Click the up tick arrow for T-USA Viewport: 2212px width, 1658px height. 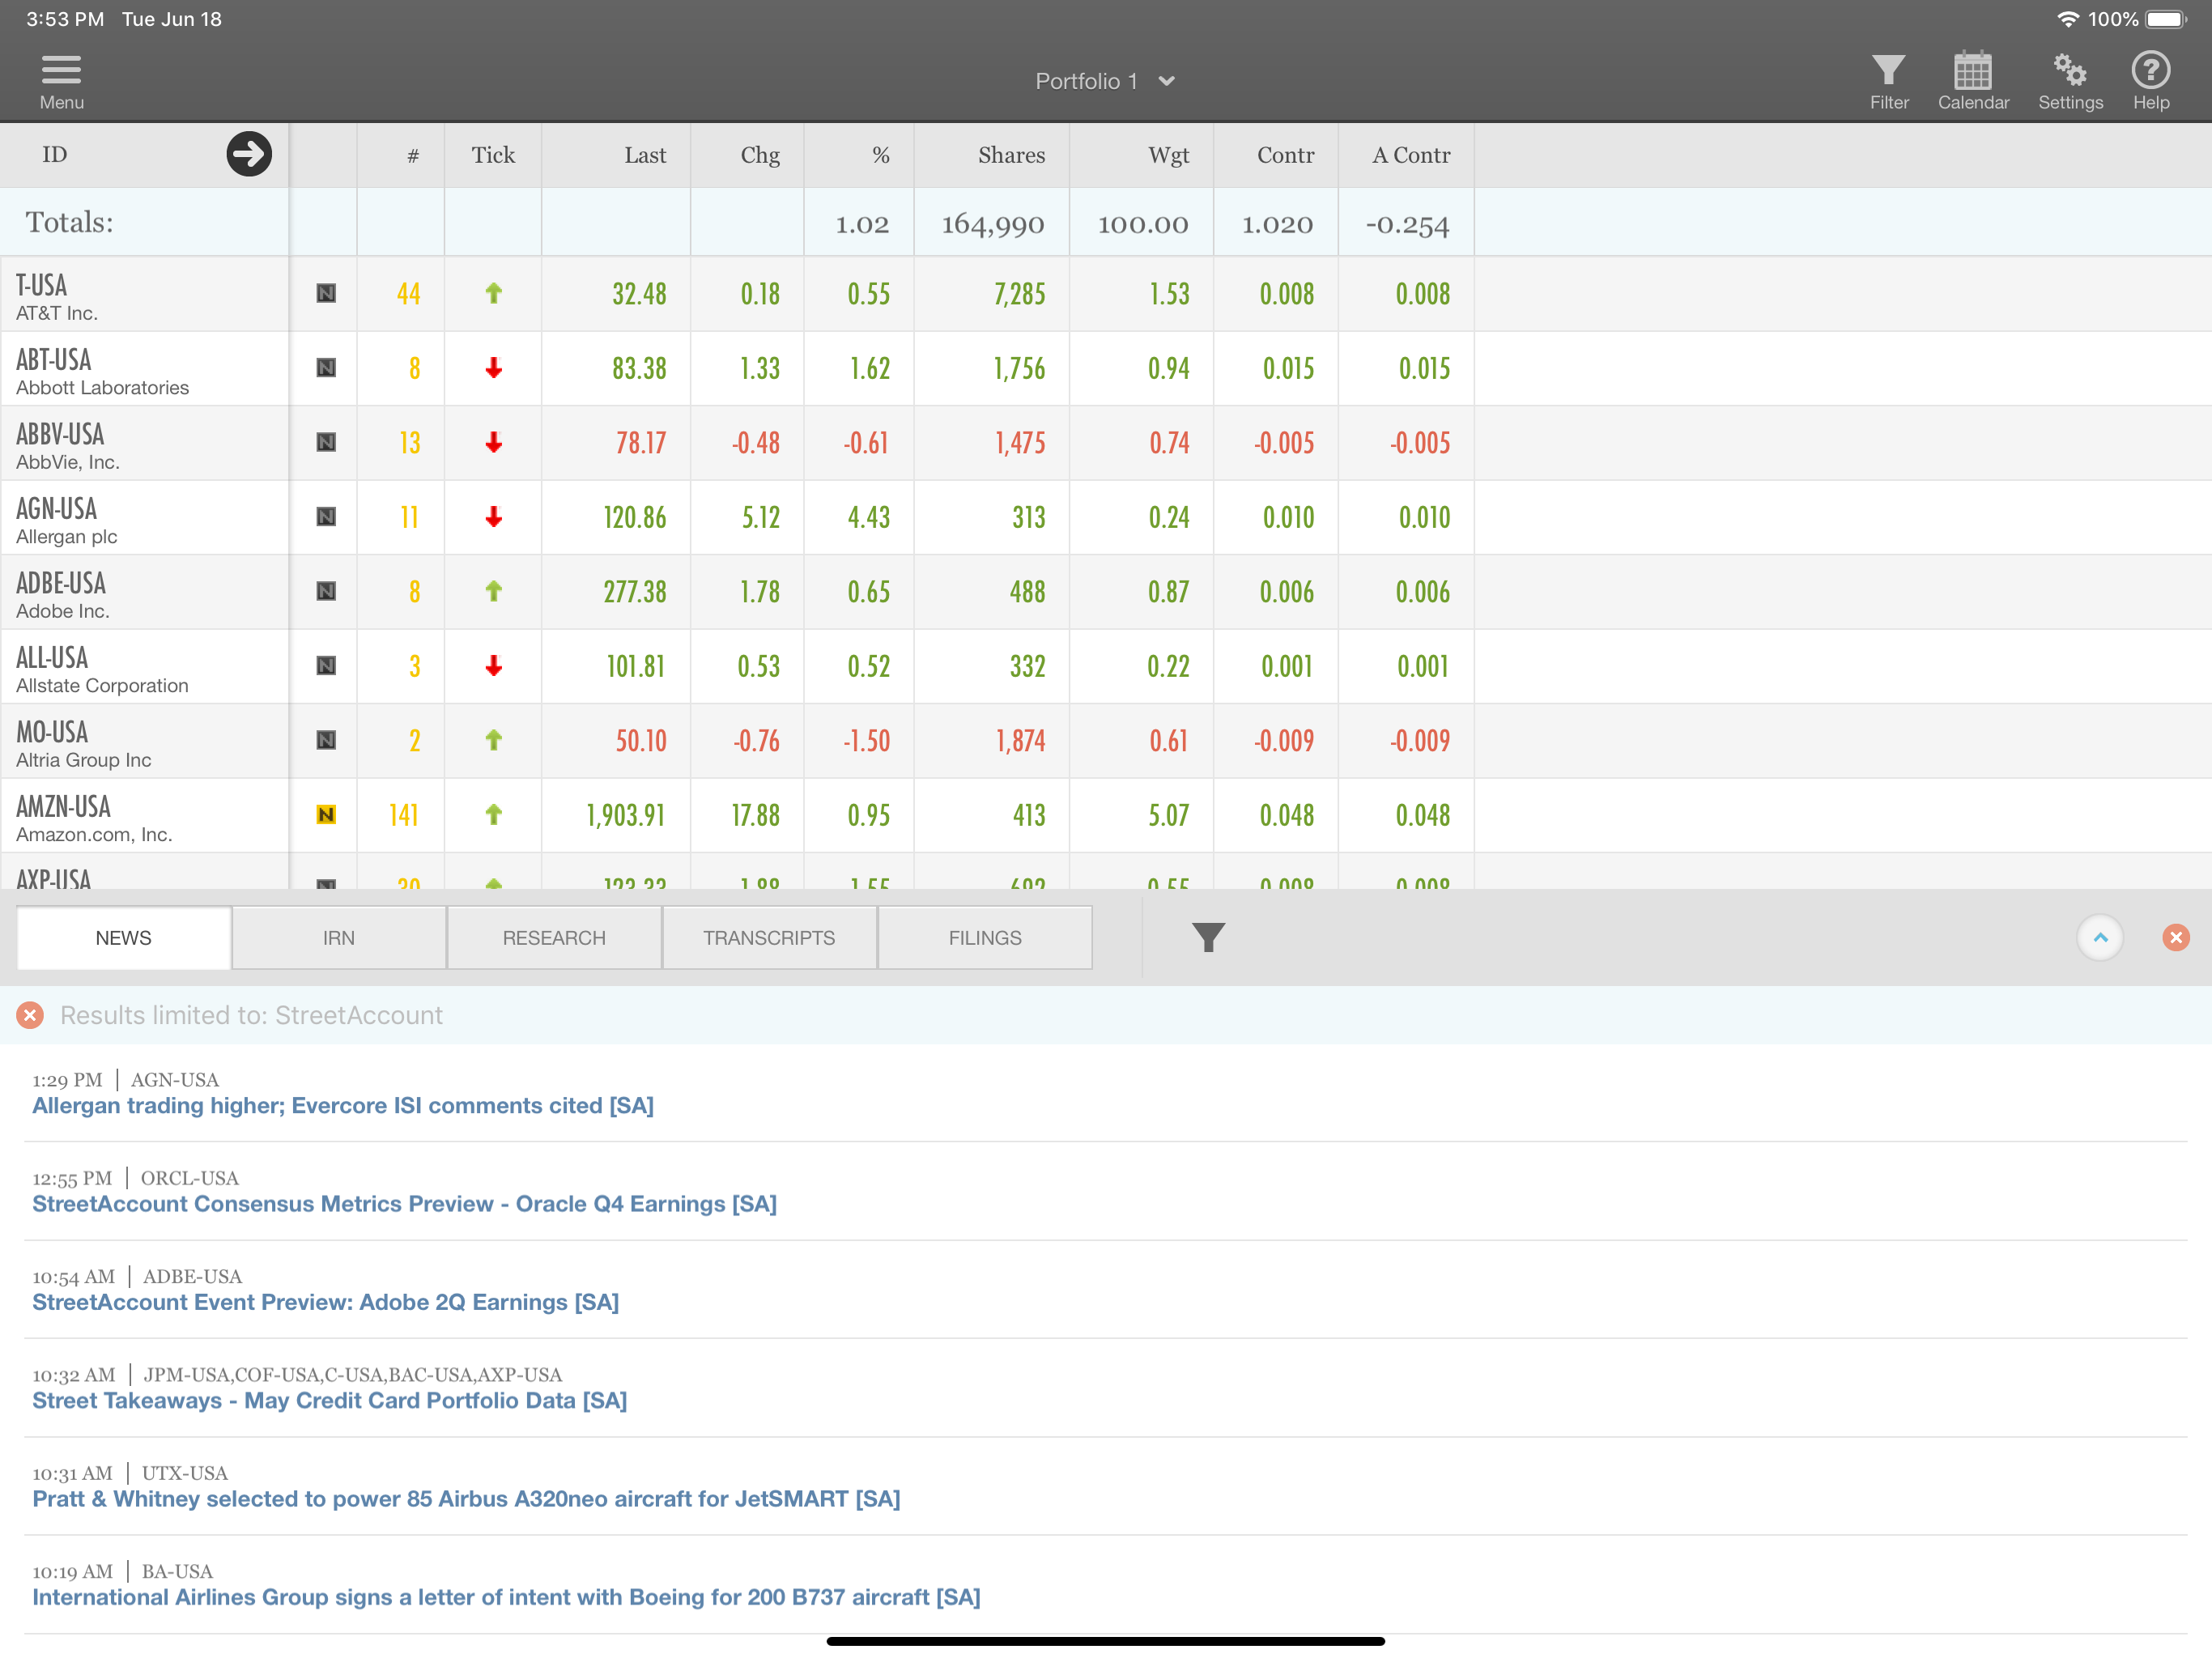coord(494,293)
